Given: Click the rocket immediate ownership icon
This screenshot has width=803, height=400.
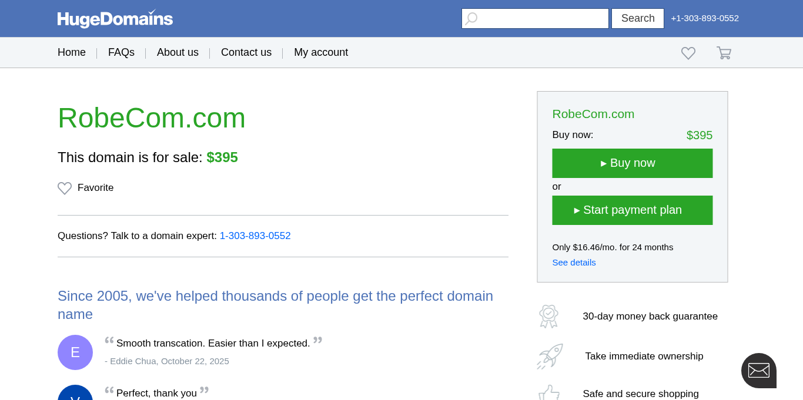Looking at the screenshot, I should [x=550, y=356].
